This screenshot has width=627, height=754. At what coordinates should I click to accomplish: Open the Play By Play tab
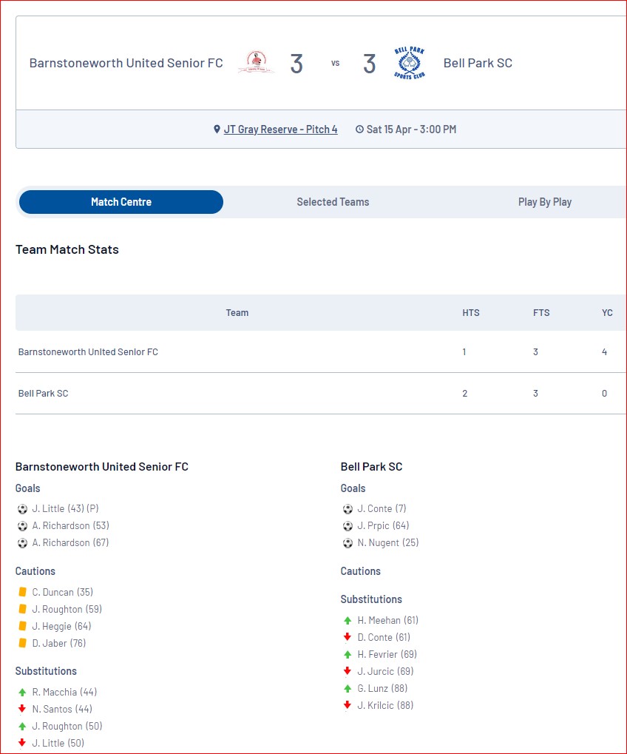click(545, 202)
